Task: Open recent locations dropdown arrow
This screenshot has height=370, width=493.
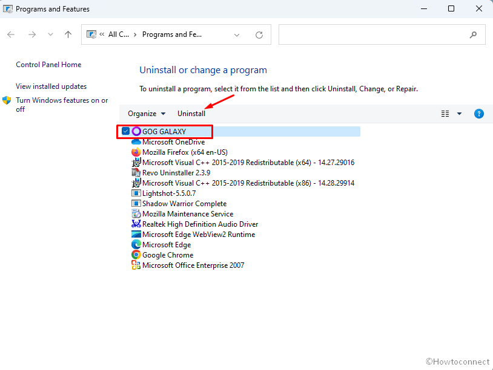Action: pos(50,34)
